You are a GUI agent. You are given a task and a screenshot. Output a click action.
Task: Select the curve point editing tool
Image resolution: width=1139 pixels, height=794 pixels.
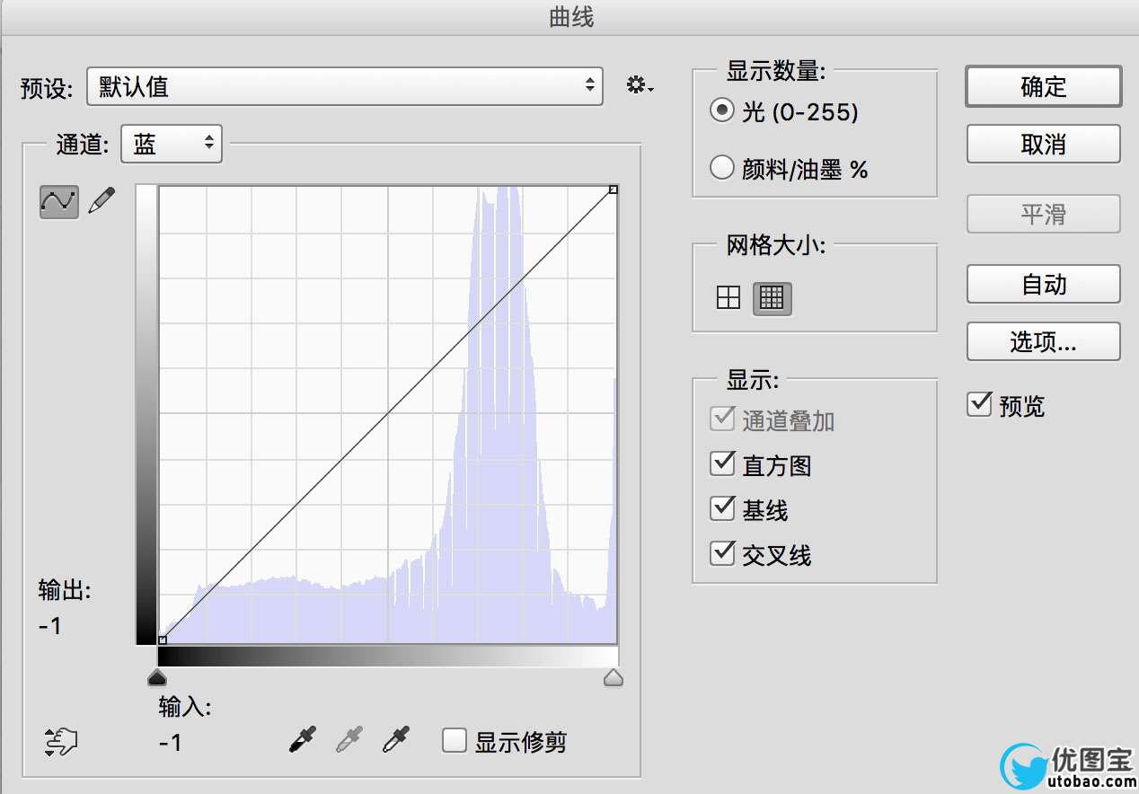pyautogui.click(x=59, y=201)
